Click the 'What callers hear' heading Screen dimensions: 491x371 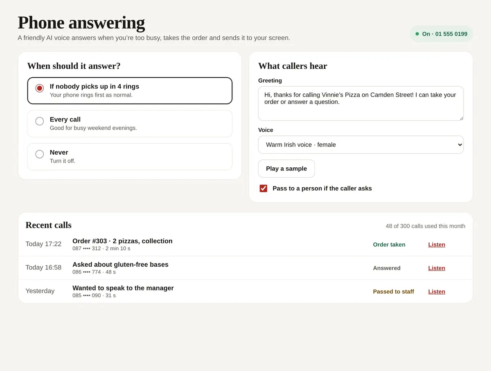point(293,66)
